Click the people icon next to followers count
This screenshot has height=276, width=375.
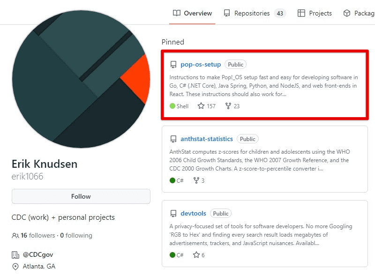(15, 235)
